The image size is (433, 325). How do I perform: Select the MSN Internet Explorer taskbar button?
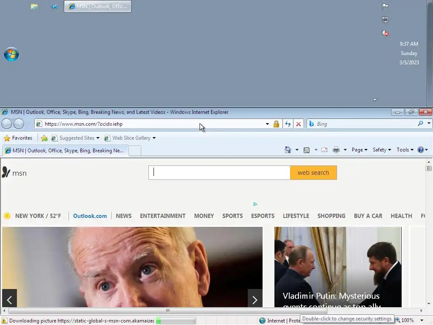(98, 6)
